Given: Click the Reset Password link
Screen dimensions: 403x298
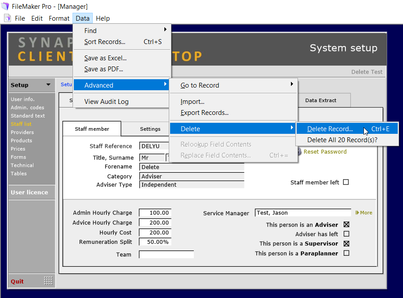Looking at the screenshot, I should click(x=325, y=151).
